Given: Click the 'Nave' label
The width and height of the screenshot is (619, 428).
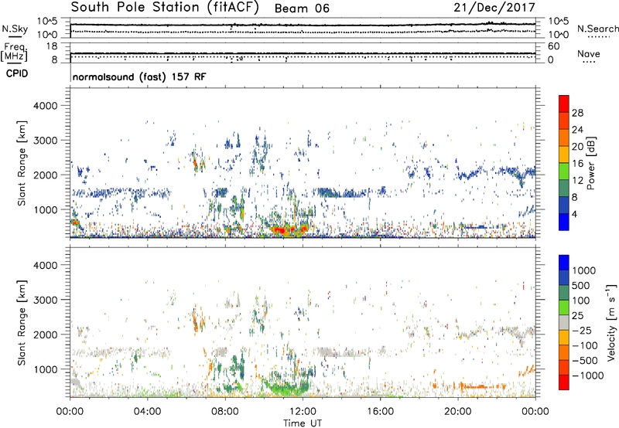Looking at the screenshot, I should tap(589, 53).
